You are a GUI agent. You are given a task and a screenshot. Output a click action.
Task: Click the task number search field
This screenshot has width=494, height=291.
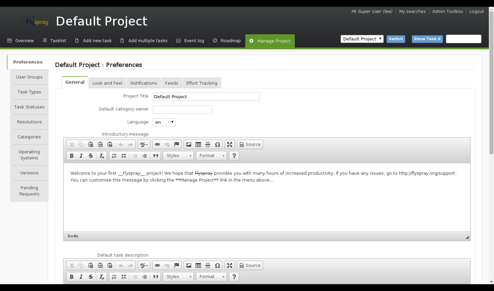464,39
